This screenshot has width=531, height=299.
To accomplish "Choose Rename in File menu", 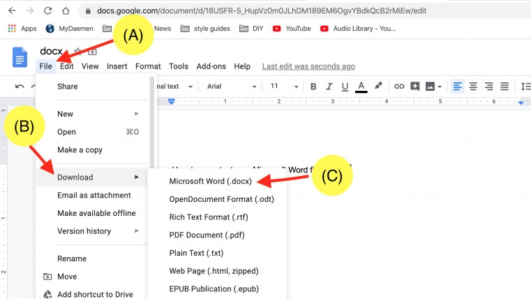I will (92, 258).
